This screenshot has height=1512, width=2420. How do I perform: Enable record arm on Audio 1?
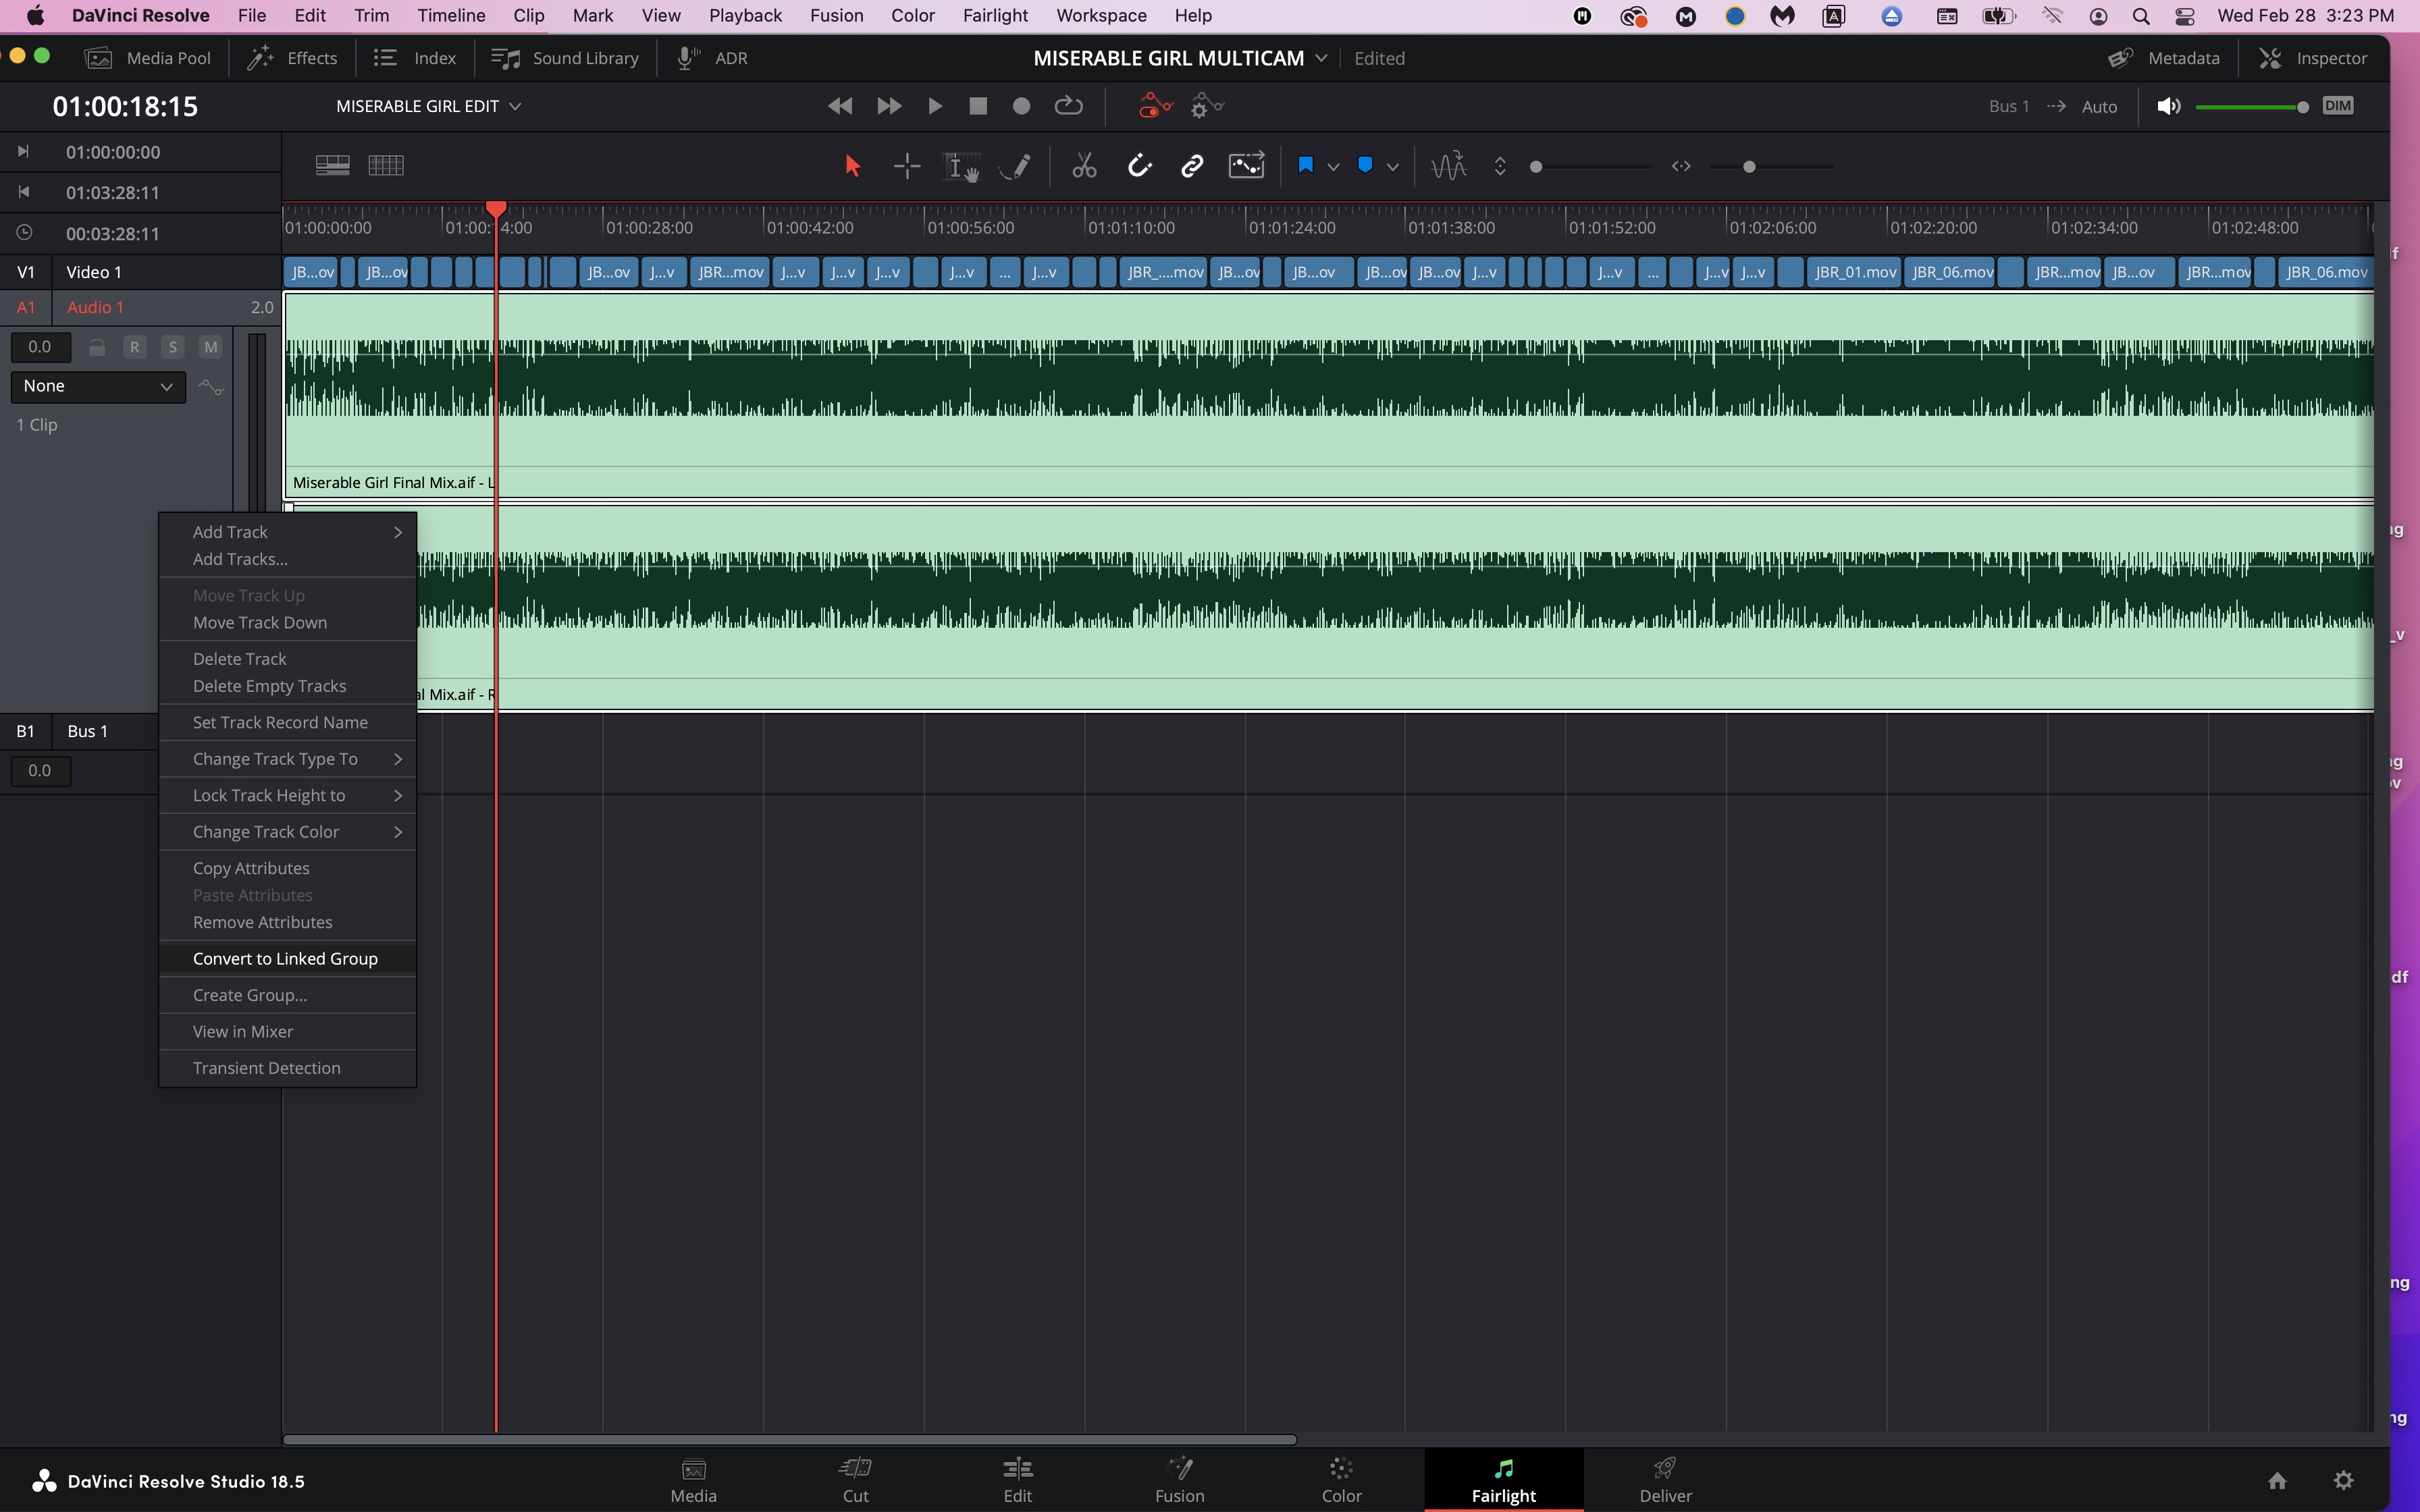click(134, 347)
